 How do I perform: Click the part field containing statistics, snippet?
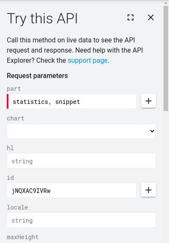(72, 101)
